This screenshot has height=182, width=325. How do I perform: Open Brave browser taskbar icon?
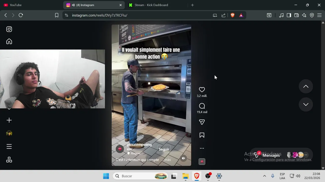coord(197,176)
